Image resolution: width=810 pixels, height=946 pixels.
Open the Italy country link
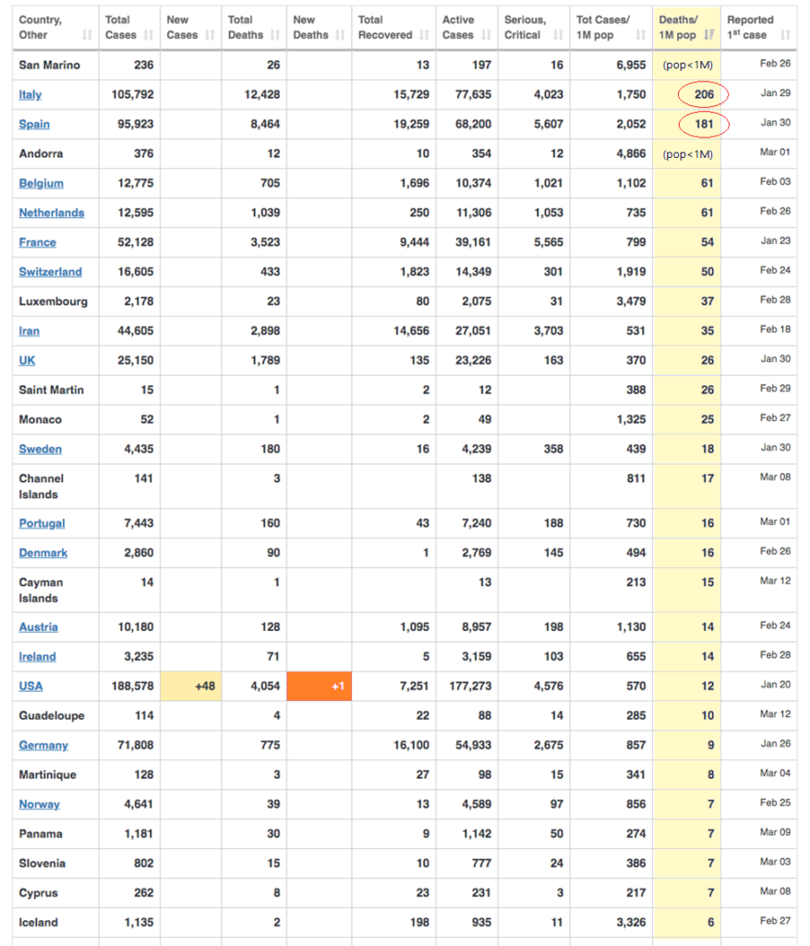pyautogui.click(x=30, y=95)
